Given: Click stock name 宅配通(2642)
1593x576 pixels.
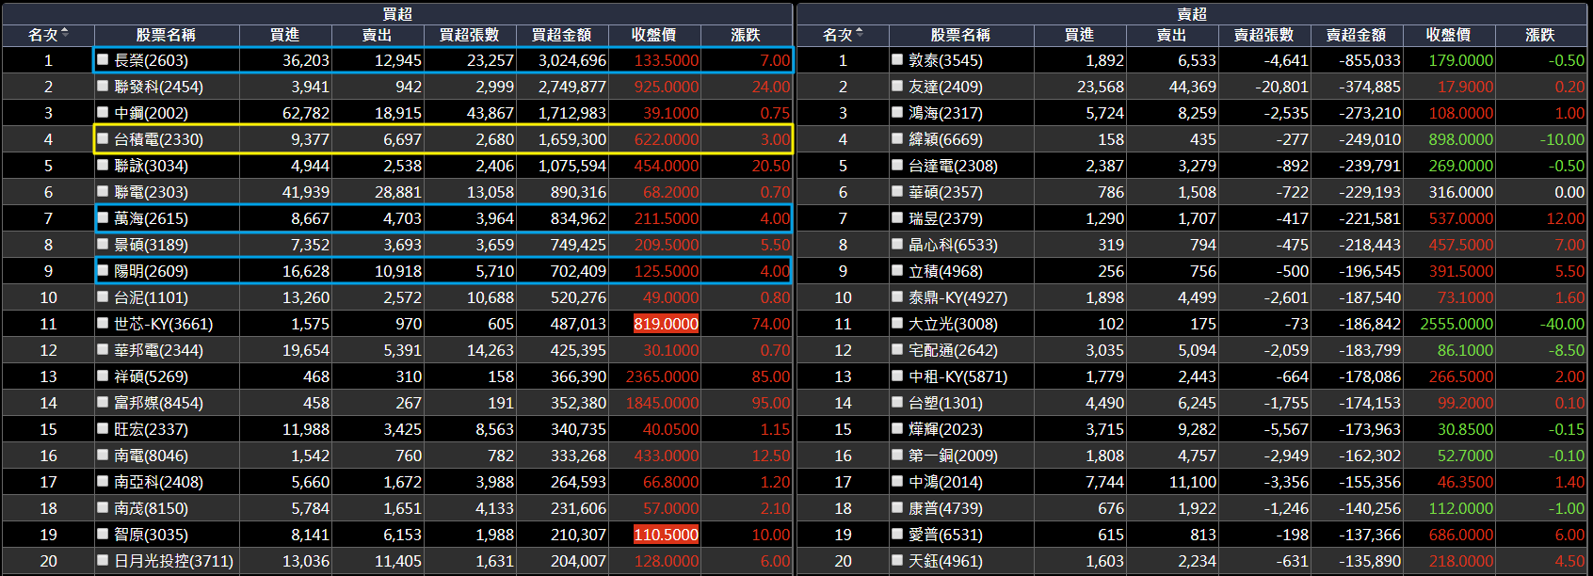Looking at the screenshot, I should click(x=953, y=350).
